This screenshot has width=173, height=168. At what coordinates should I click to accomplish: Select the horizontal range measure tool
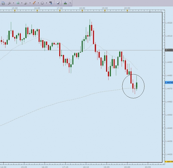[x=18, y=3]
